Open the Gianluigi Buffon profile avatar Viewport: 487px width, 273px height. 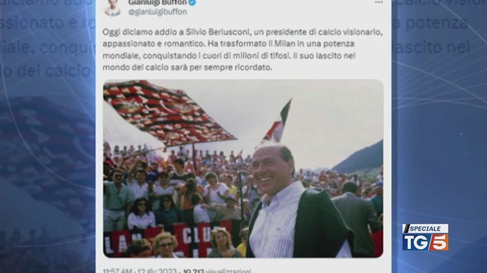pos(112,8)
